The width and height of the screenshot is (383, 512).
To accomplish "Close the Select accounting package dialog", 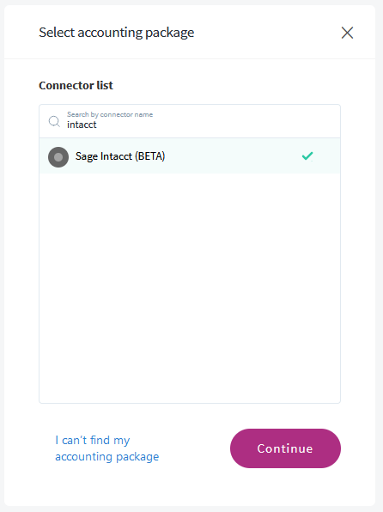I will click(347, 33).
